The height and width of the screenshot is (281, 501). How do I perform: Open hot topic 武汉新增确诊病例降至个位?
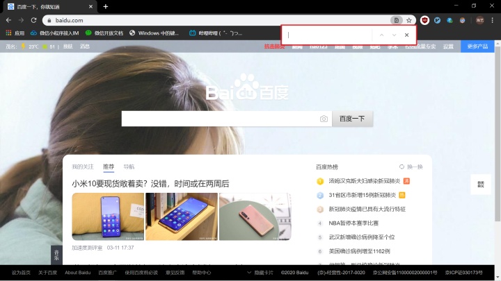pos(362,237)
